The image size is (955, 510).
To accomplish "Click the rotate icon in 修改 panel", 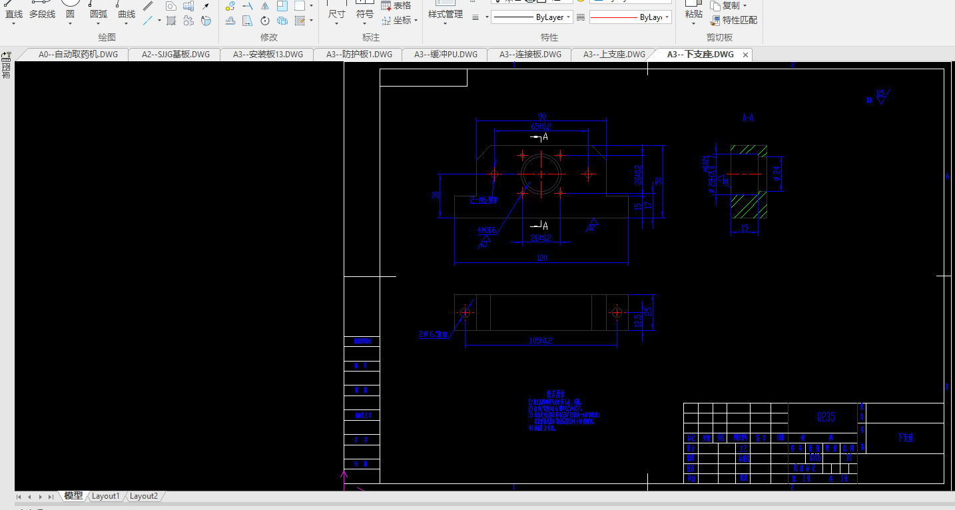I will pyautogui.click(x=265, y=21).
